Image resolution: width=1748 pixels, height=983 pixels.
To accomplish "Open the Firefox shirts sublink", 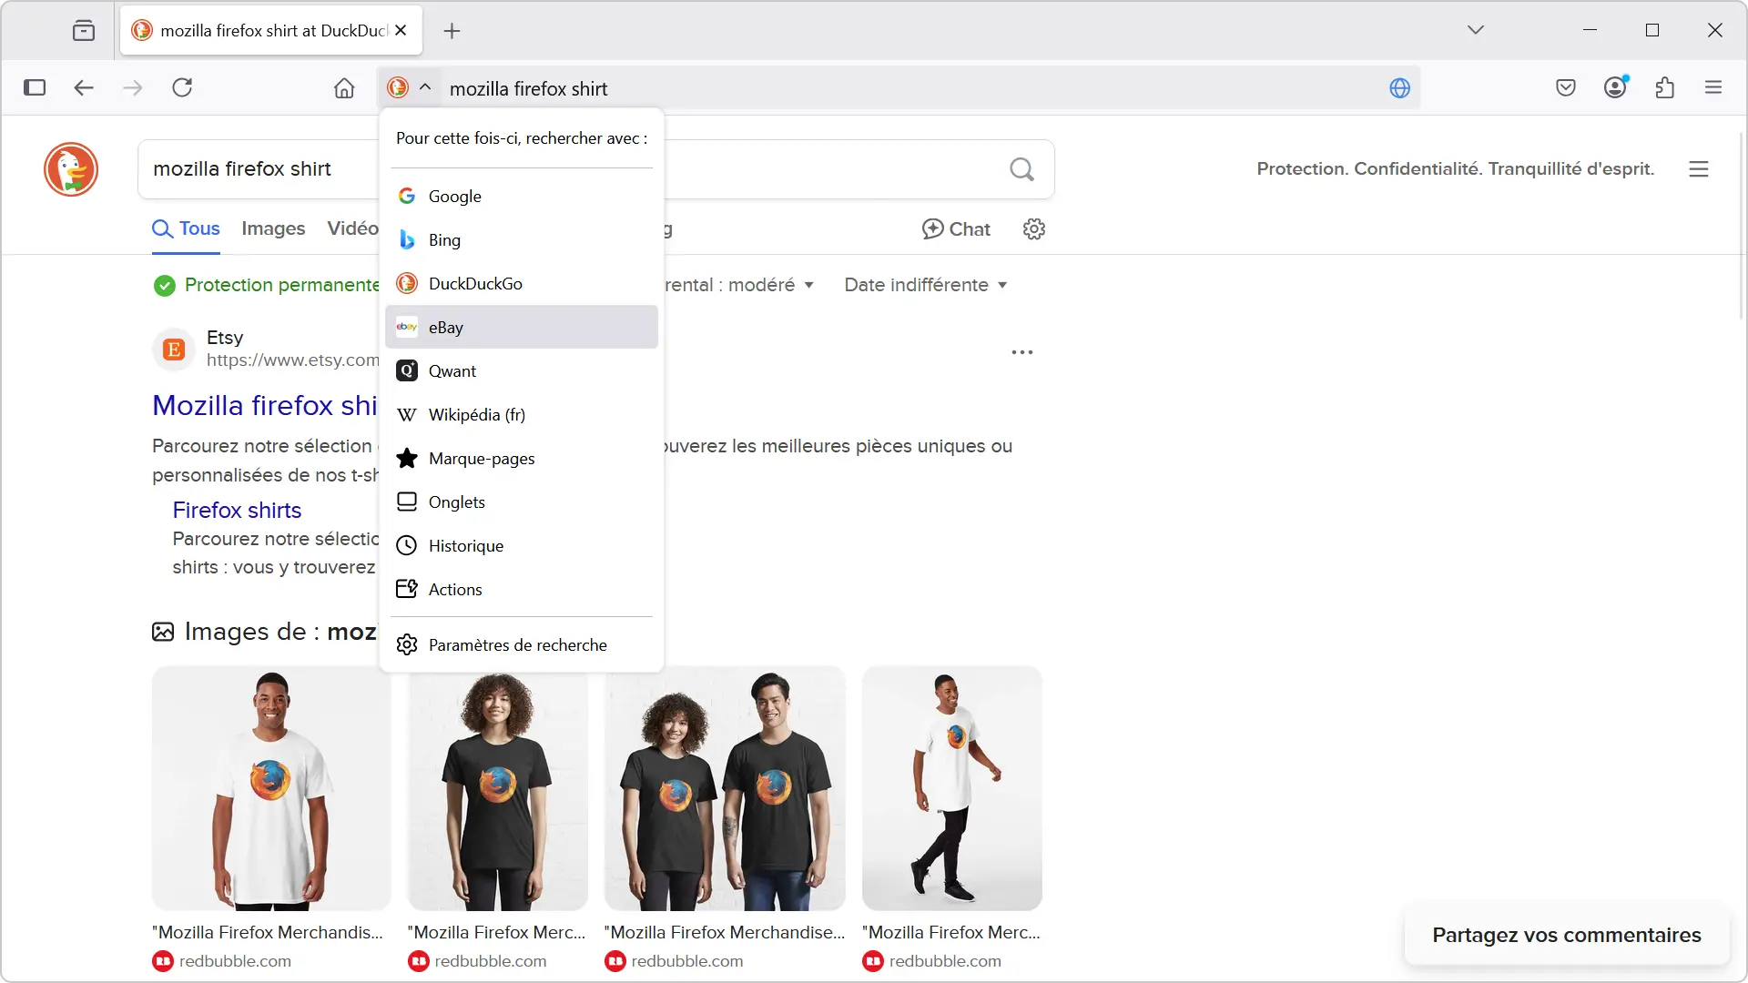I will point(237,511).
